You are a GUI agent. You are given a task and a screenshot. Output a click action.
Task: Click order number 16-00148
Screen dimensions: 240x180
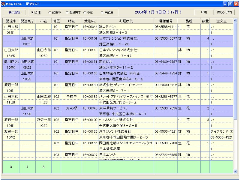90,50
